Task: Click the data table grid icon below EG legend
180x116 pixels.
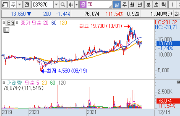Action: click(x=6, y=30)
